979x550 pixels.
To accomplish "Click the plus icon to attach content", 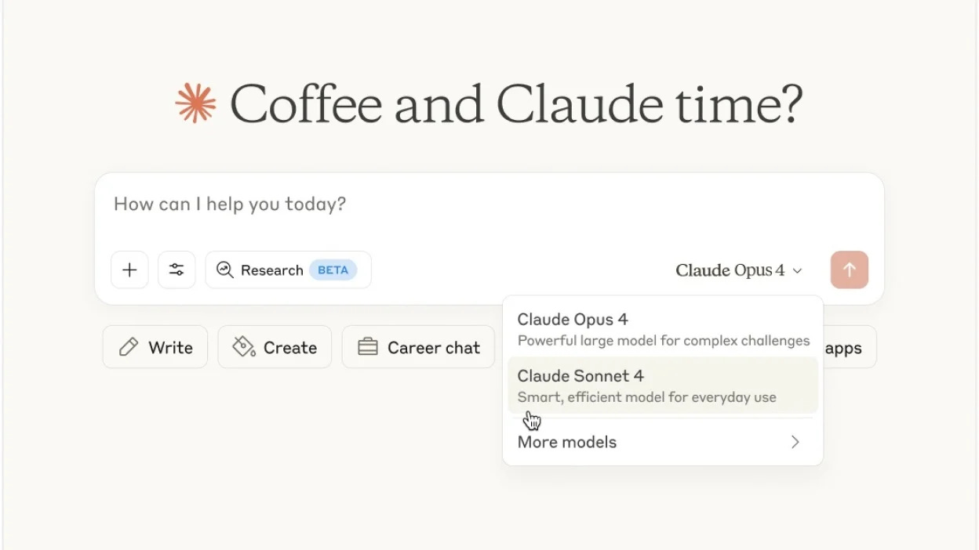I will click(x=129, y=270).
